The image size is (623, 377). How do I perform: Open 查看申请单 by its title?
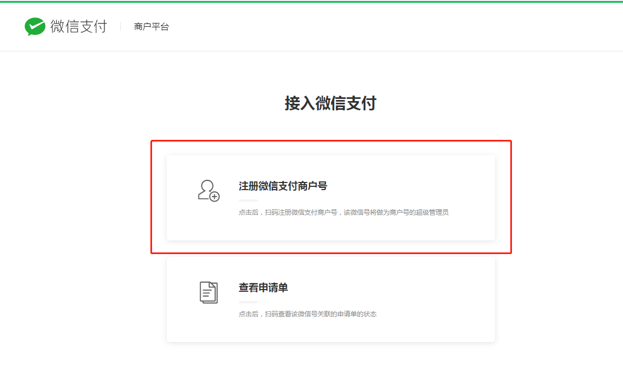263,287
